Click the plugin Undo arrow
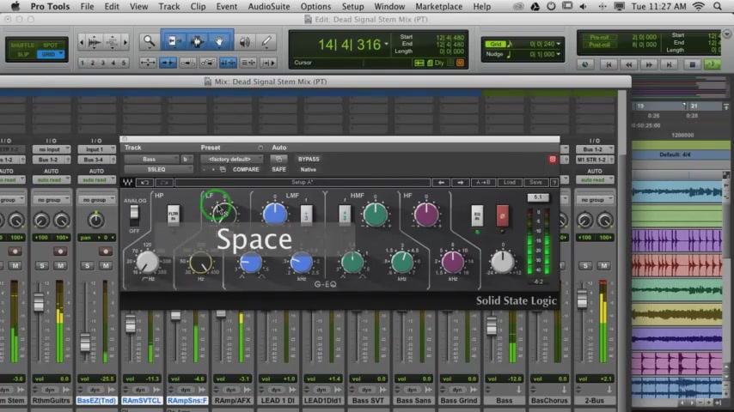The image size is (734, 412). coord(144,182)
